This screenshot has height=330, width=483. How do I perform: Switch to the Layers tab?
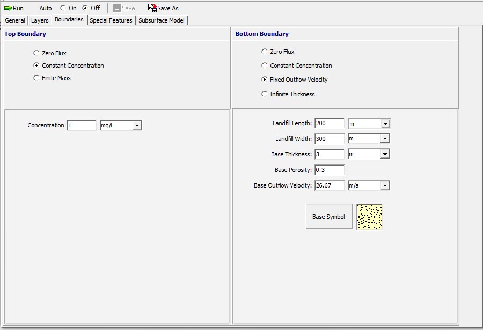40,20
